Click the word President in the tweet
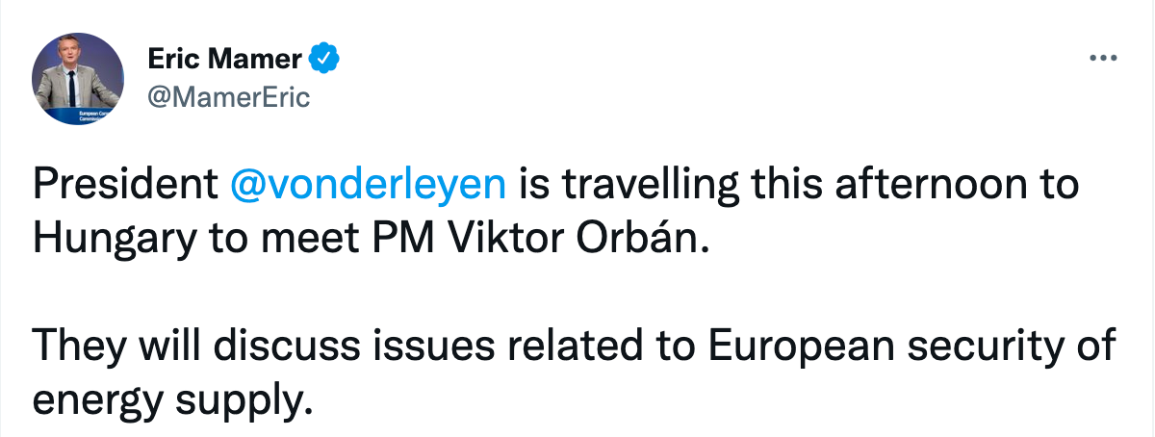The height and width of the screenshot is (437, 1155). click(126, 183)
